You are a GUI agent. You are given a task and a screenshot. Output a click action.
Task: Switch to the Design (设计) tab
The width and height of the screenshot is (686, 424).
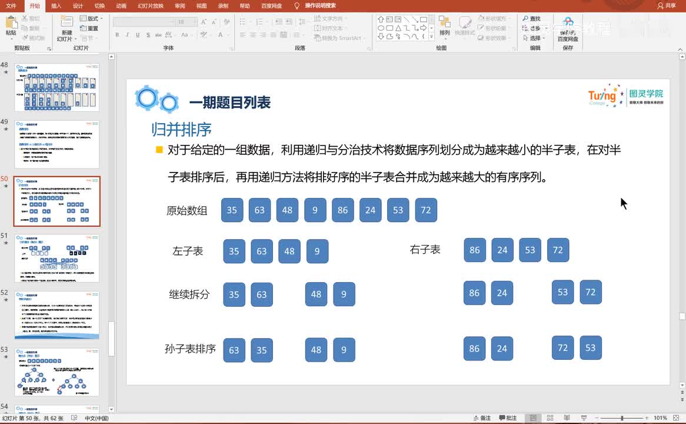click(78, 6)
